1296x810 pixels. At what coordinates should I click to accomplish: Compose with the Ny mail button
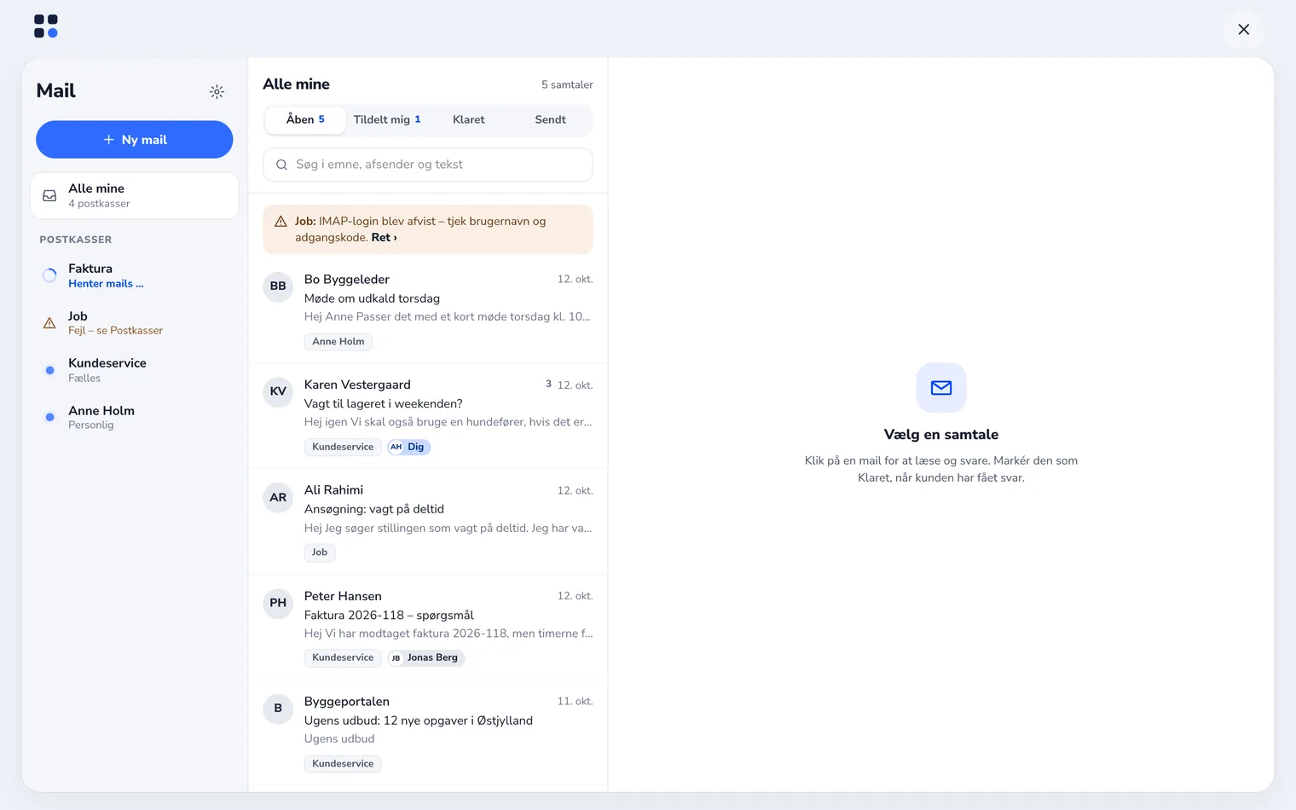pos(135,140)
